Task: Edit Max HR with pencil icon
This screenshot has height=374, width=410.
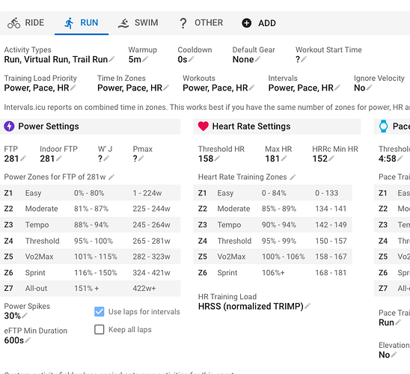Action: [284, 159]
